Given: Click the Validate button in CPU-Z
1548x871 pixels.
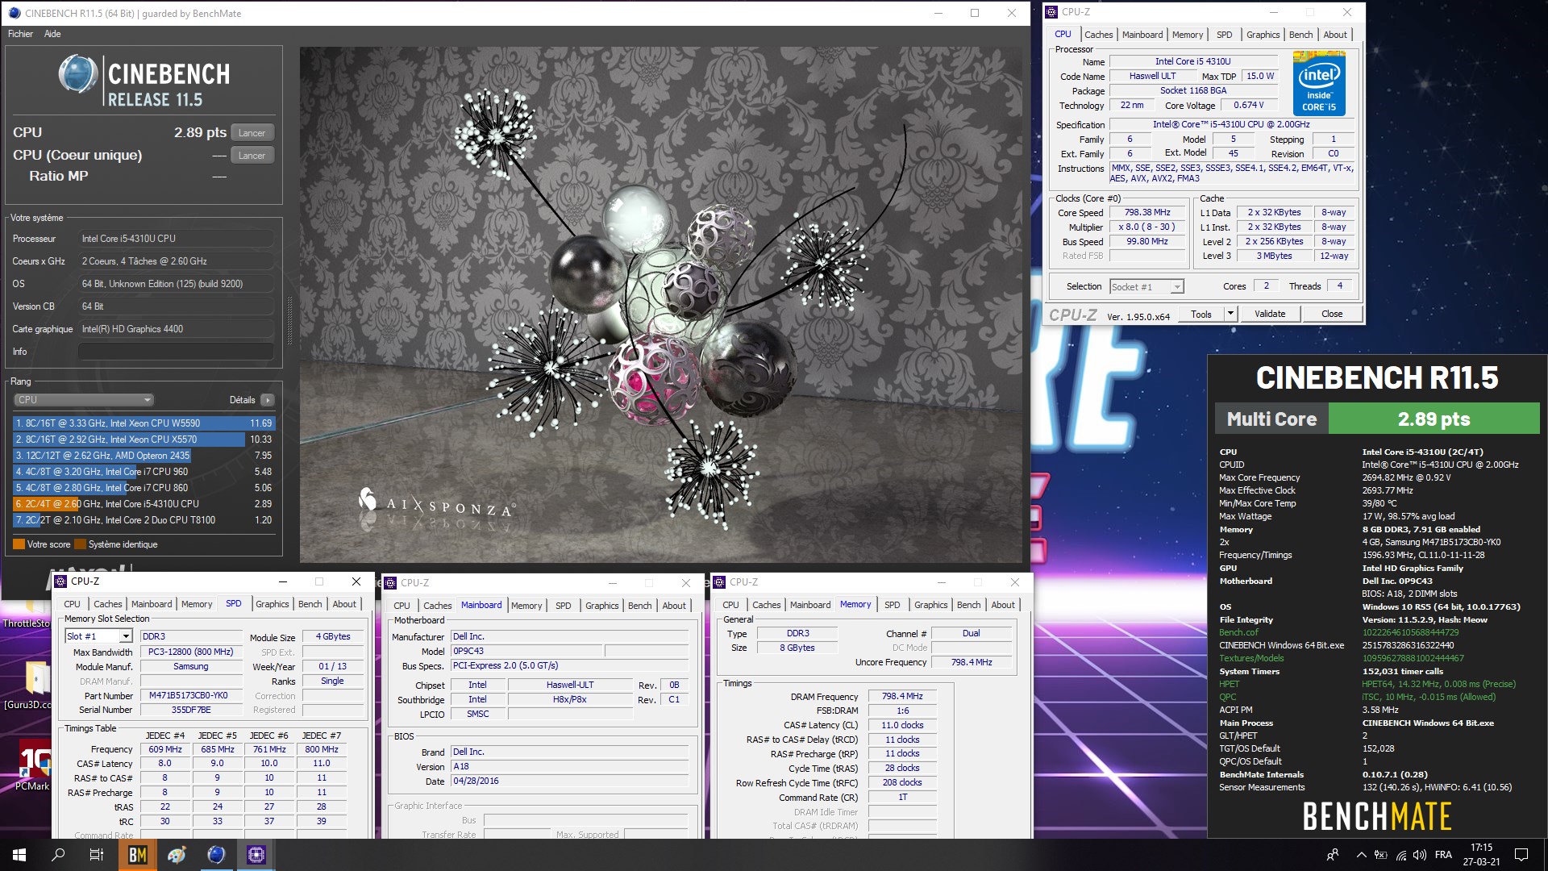Looking at the screenshot, I should [1270, 315].
